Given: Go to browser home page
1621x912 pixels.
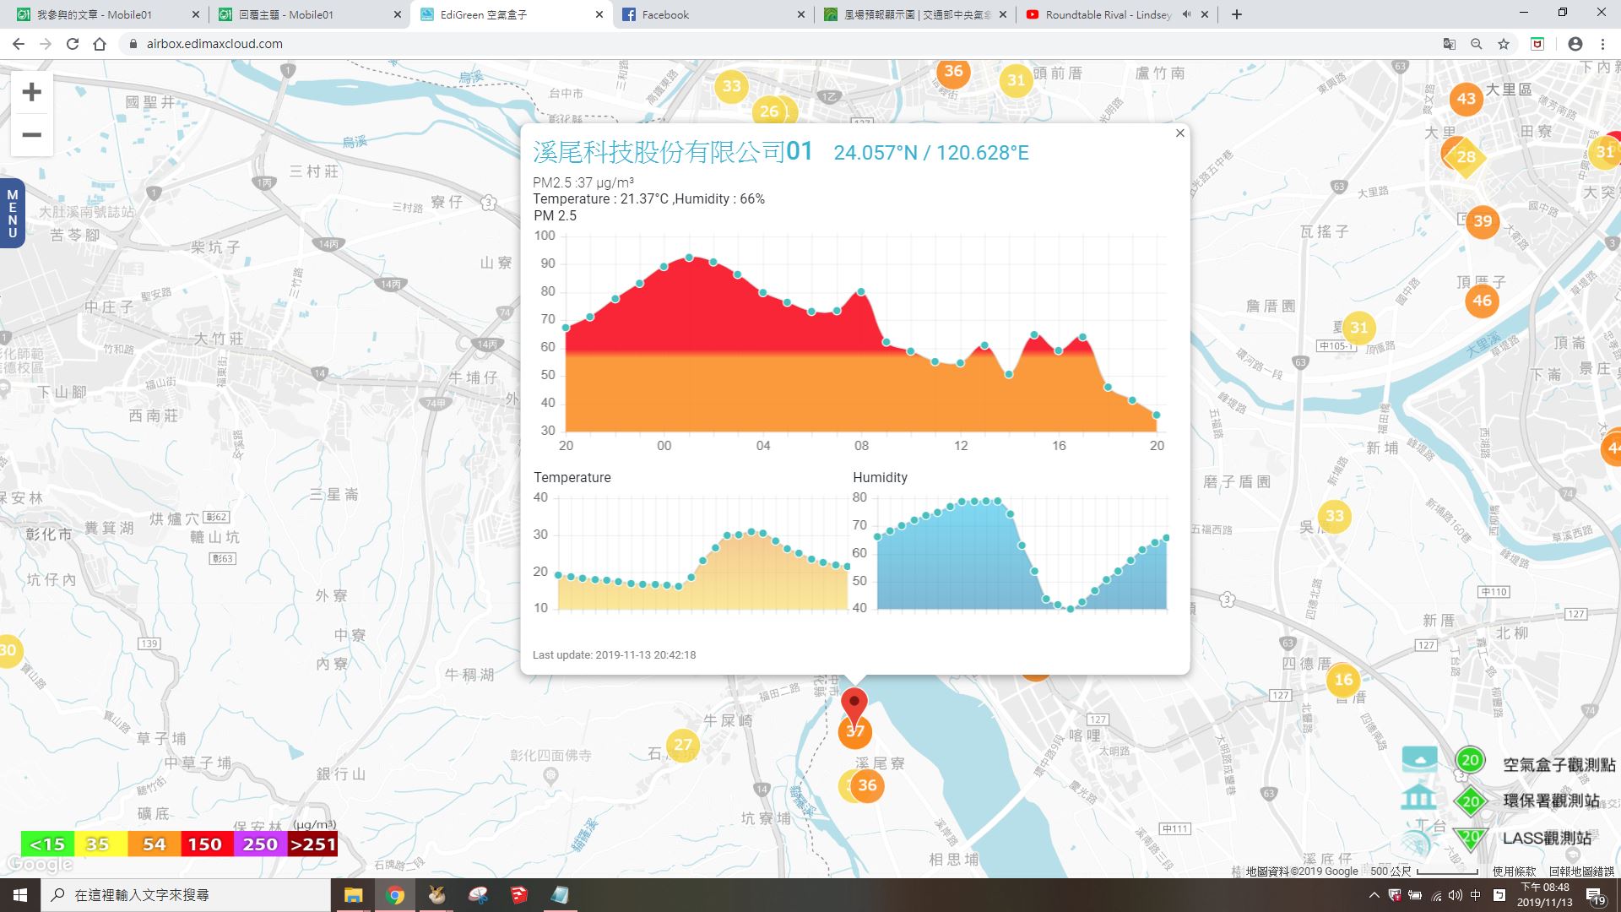Looking at the screenshot, I should pyautogui.click(x=100, y=44).
